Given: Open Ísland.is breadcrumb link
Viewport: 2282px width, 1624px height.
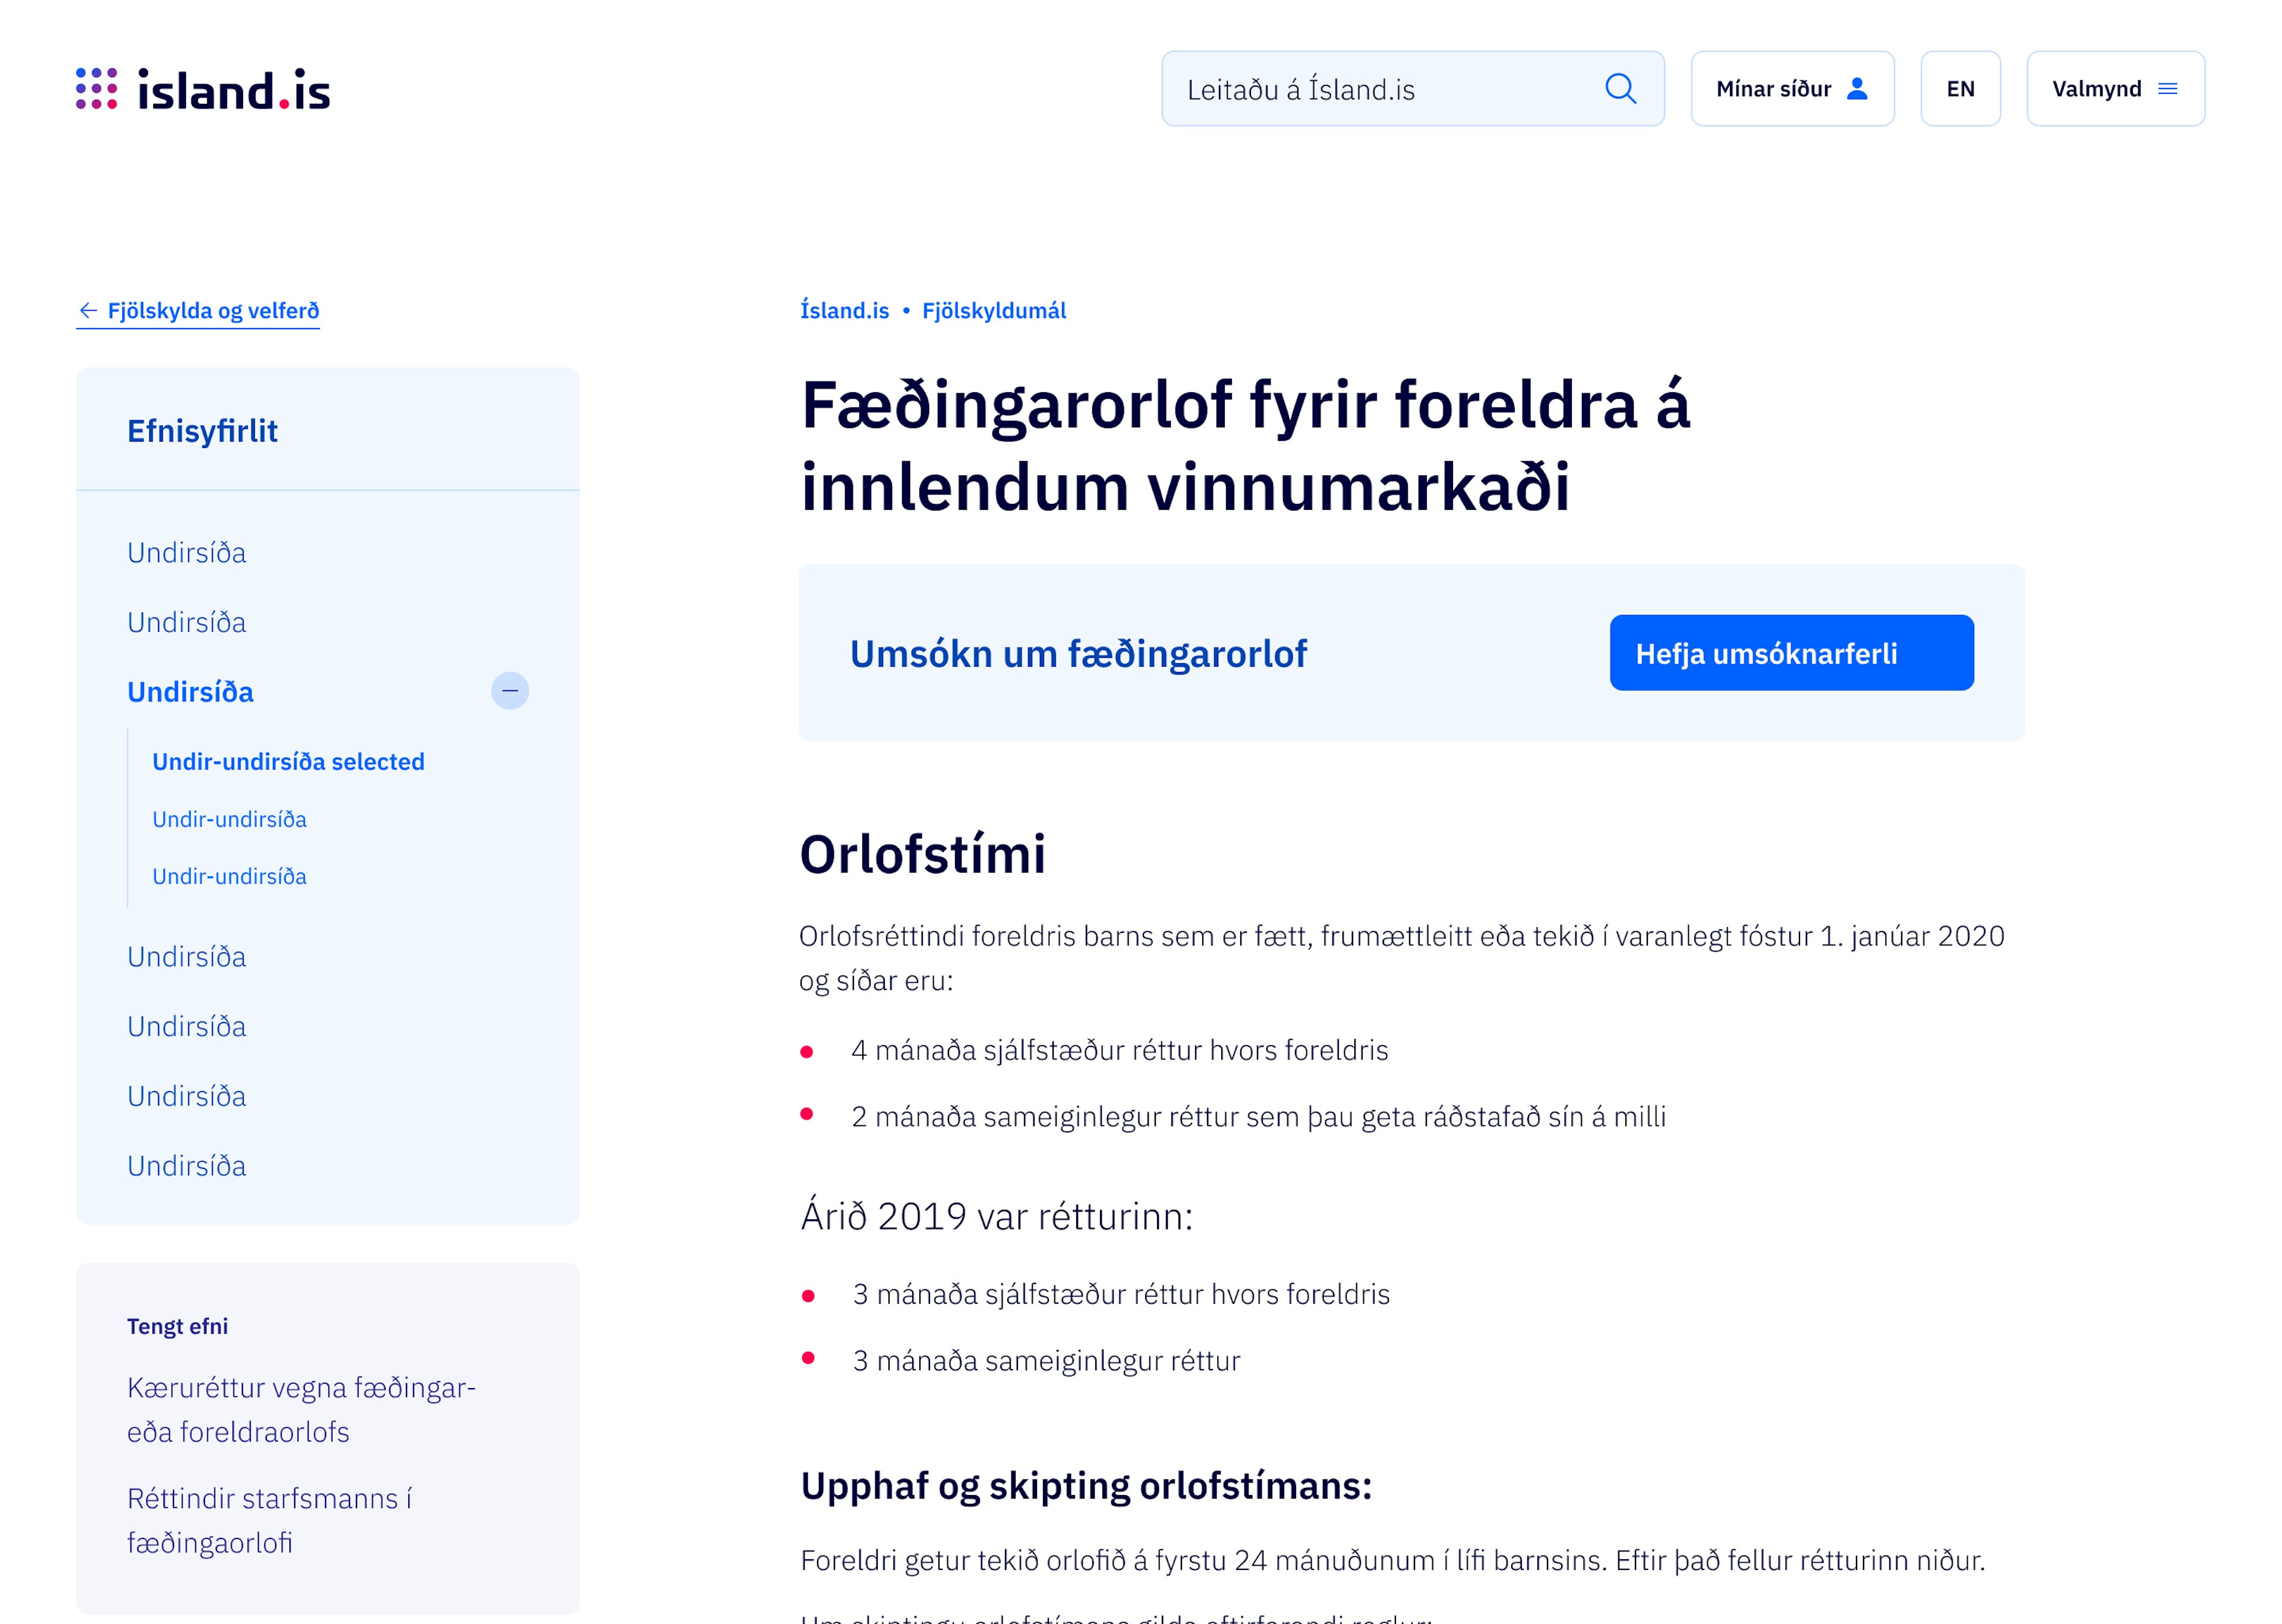Looking at the screenshot, I should pyautogui.click(x=844, y=310).
